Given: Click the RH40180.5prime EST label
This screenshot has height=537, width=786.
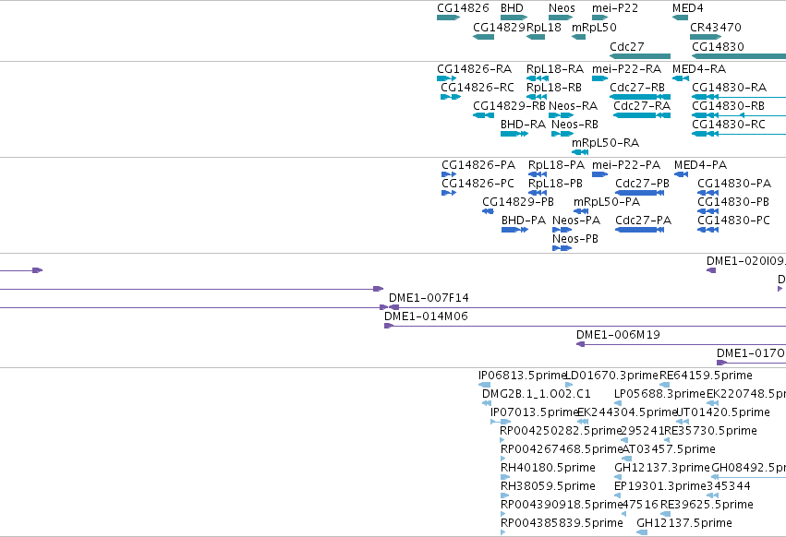Looking at the screenshot, I should click(x=548, y=468).
